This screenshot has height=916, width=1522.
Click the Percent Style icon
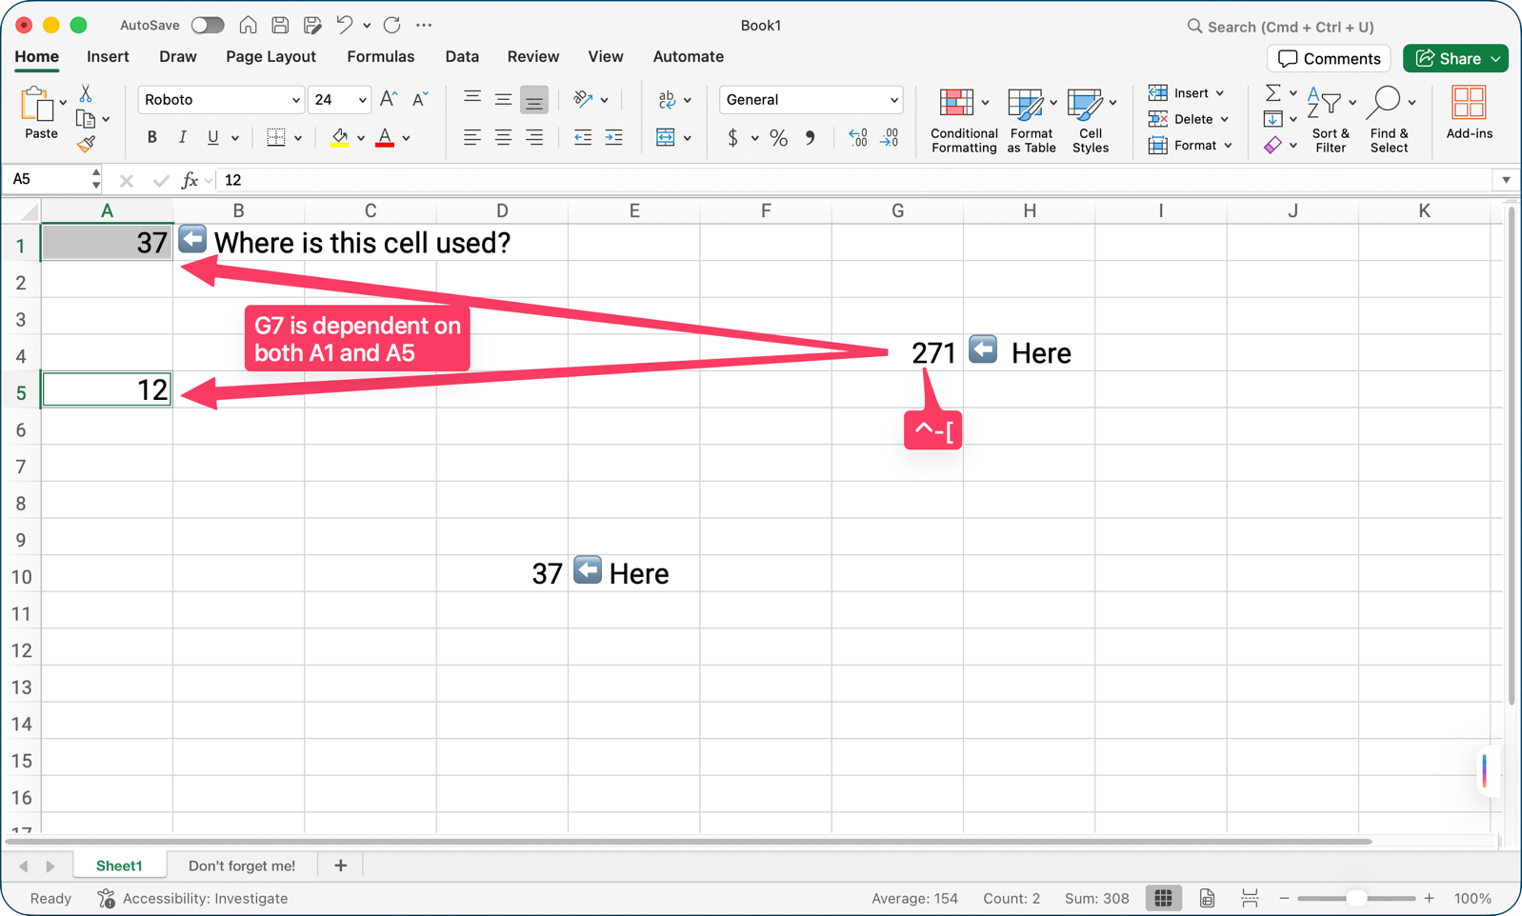click(x=779, y=138)
